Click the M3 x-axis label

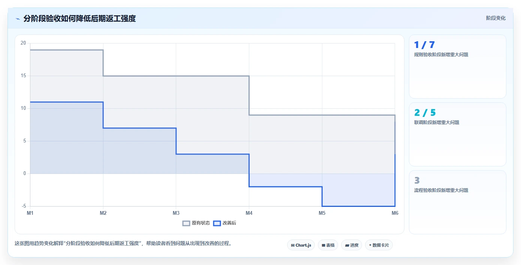176,213
